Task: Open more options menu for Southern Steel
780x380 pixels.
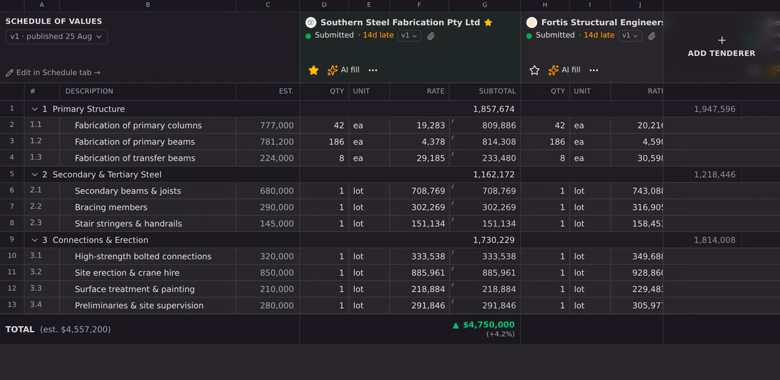Action: 373,70
